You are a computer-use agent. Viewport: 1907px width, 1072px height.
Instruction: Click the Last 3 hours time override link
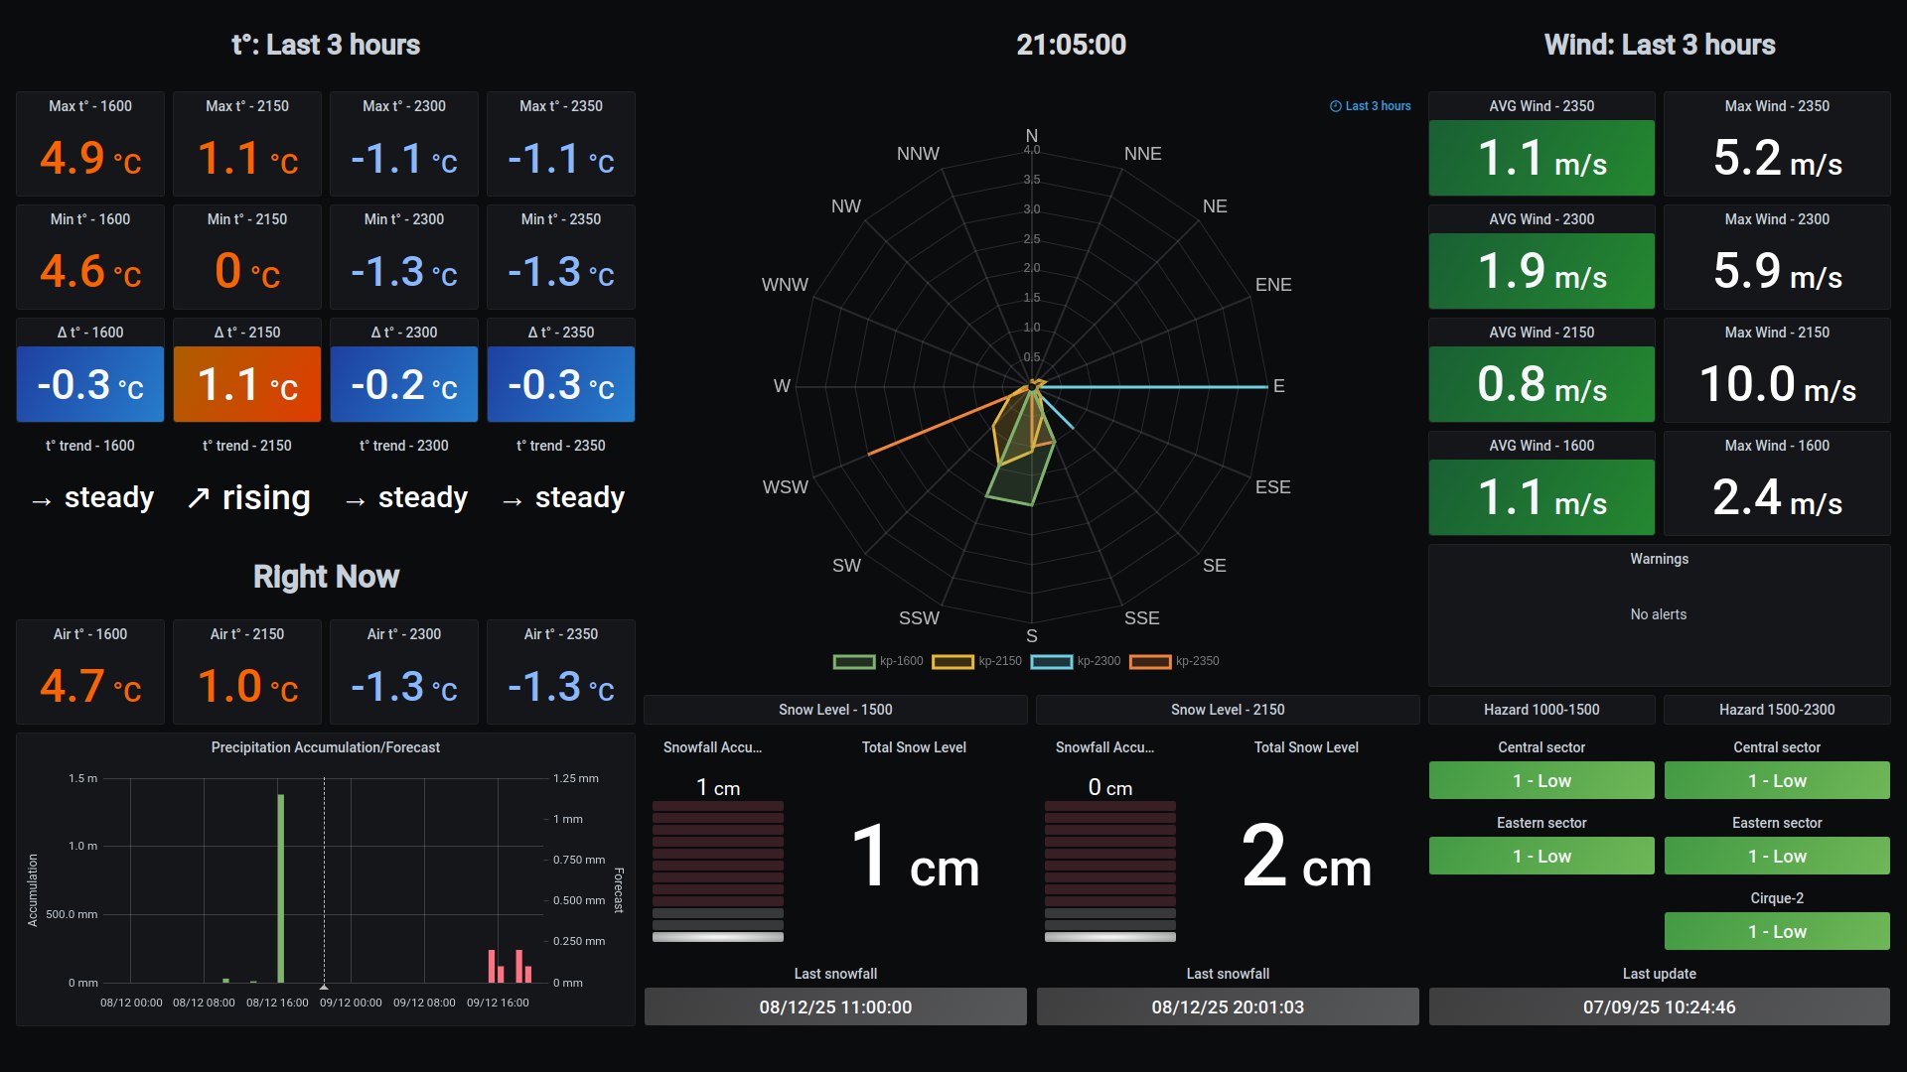[1378, 106]
